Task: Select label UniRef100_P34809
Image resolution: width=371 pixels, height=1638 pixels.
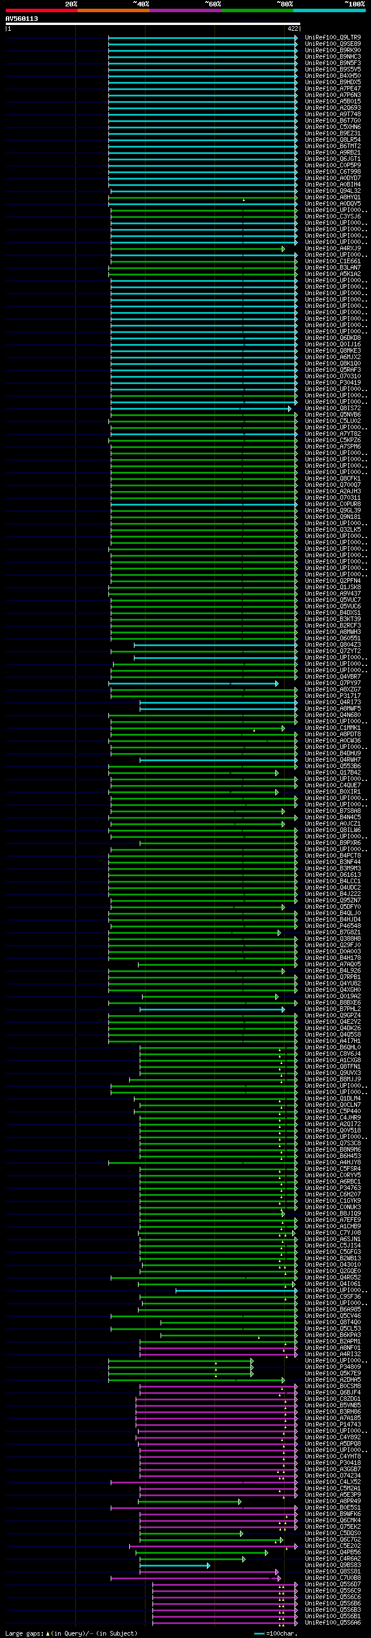Action: click(333, 1367)
